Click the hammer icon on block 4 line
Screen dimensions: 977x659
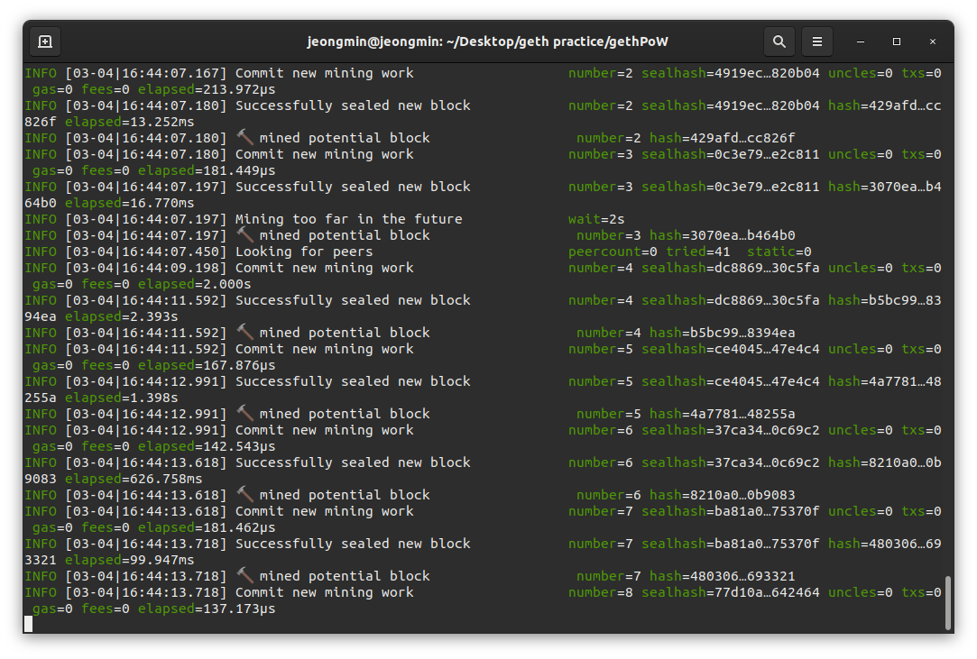point(244,332)
